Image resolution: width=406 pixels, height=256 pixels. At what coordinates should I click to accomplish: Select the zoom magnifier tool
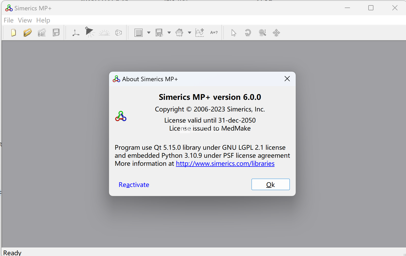tap(262, 33)
